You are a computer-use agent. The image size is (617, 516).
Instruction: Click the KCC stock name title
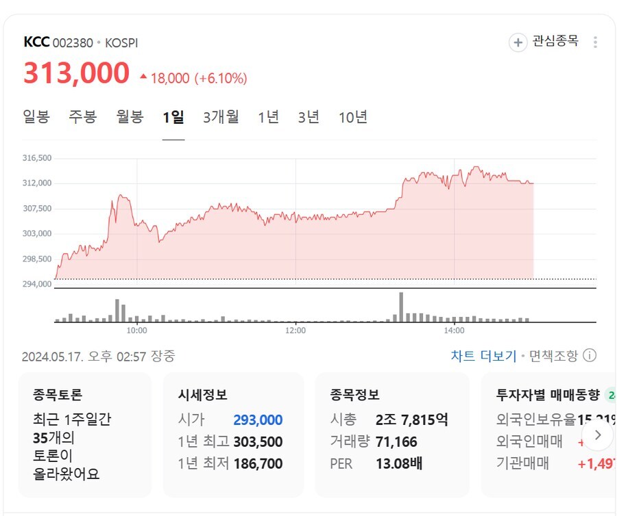click(x=36, y=42)
